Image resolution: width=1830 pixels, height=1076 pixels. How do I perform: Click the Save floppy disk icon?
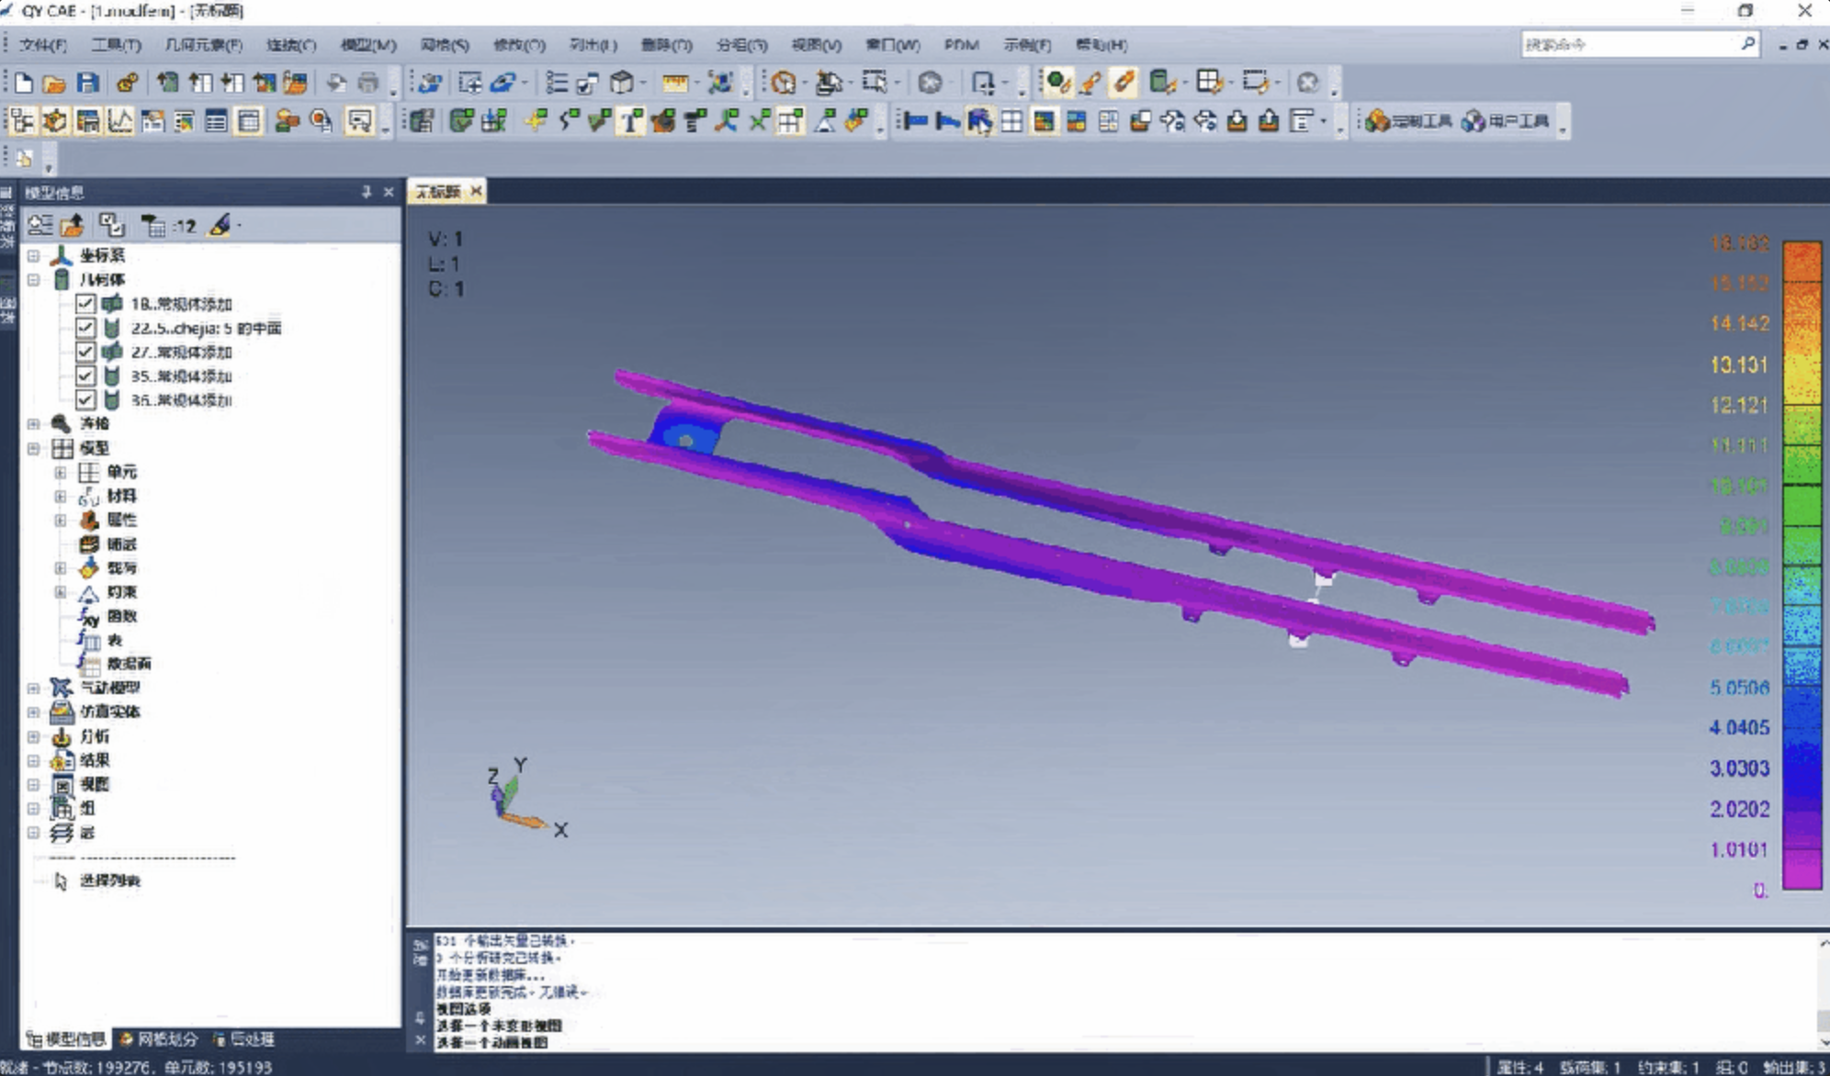tap(87, 84)
